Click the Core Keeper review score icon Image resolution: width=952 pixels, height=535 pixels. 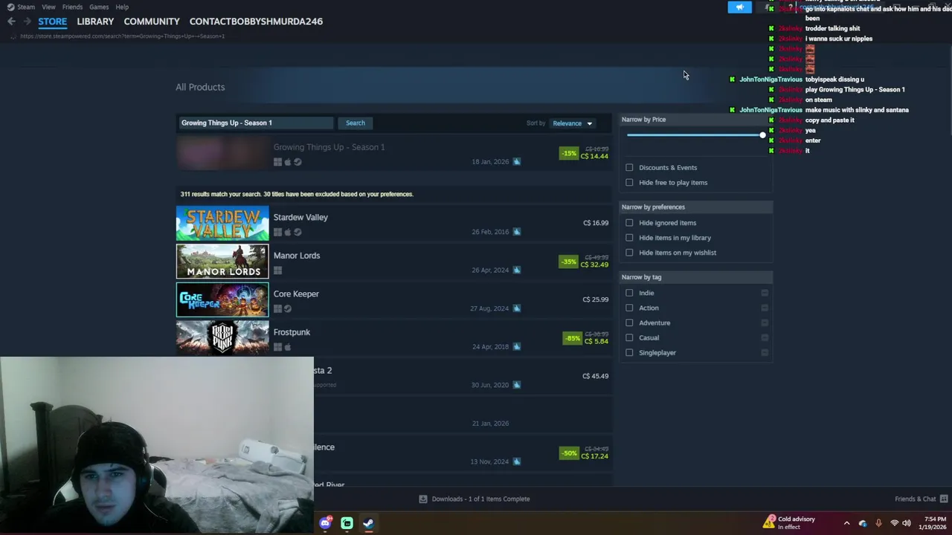click(x=517, y=308)
